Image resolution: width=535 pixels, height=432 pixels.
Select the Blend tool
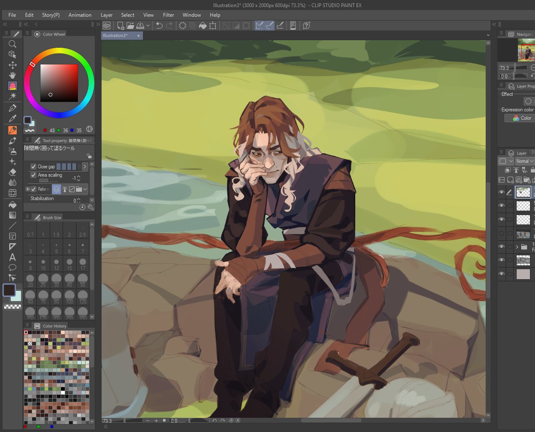13,183
